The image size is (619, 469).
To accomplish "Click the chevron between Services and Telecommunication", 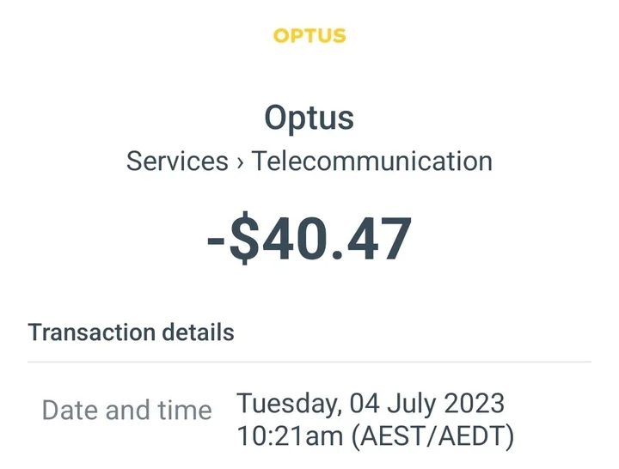I will click(240, 162).
